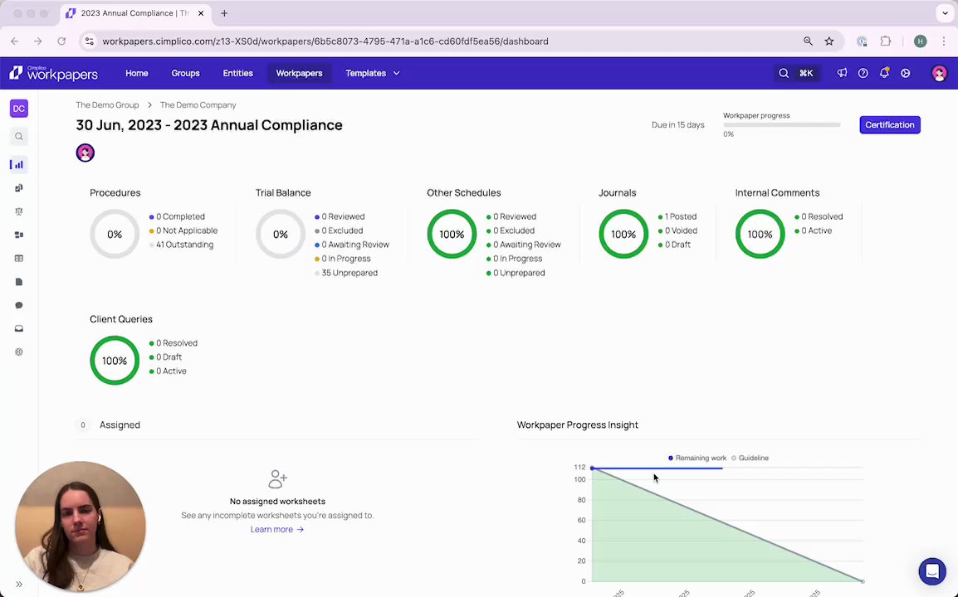Screen dimensions: 958x597
Task: Click the Other Schedules 100% ring
Action: (x=452, y=234)
